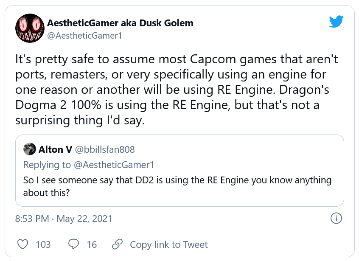Open the AestheticGamer aka Dusk Golem name
The height and width of the screenshot is (261, 359).
[x=120, y=23]
